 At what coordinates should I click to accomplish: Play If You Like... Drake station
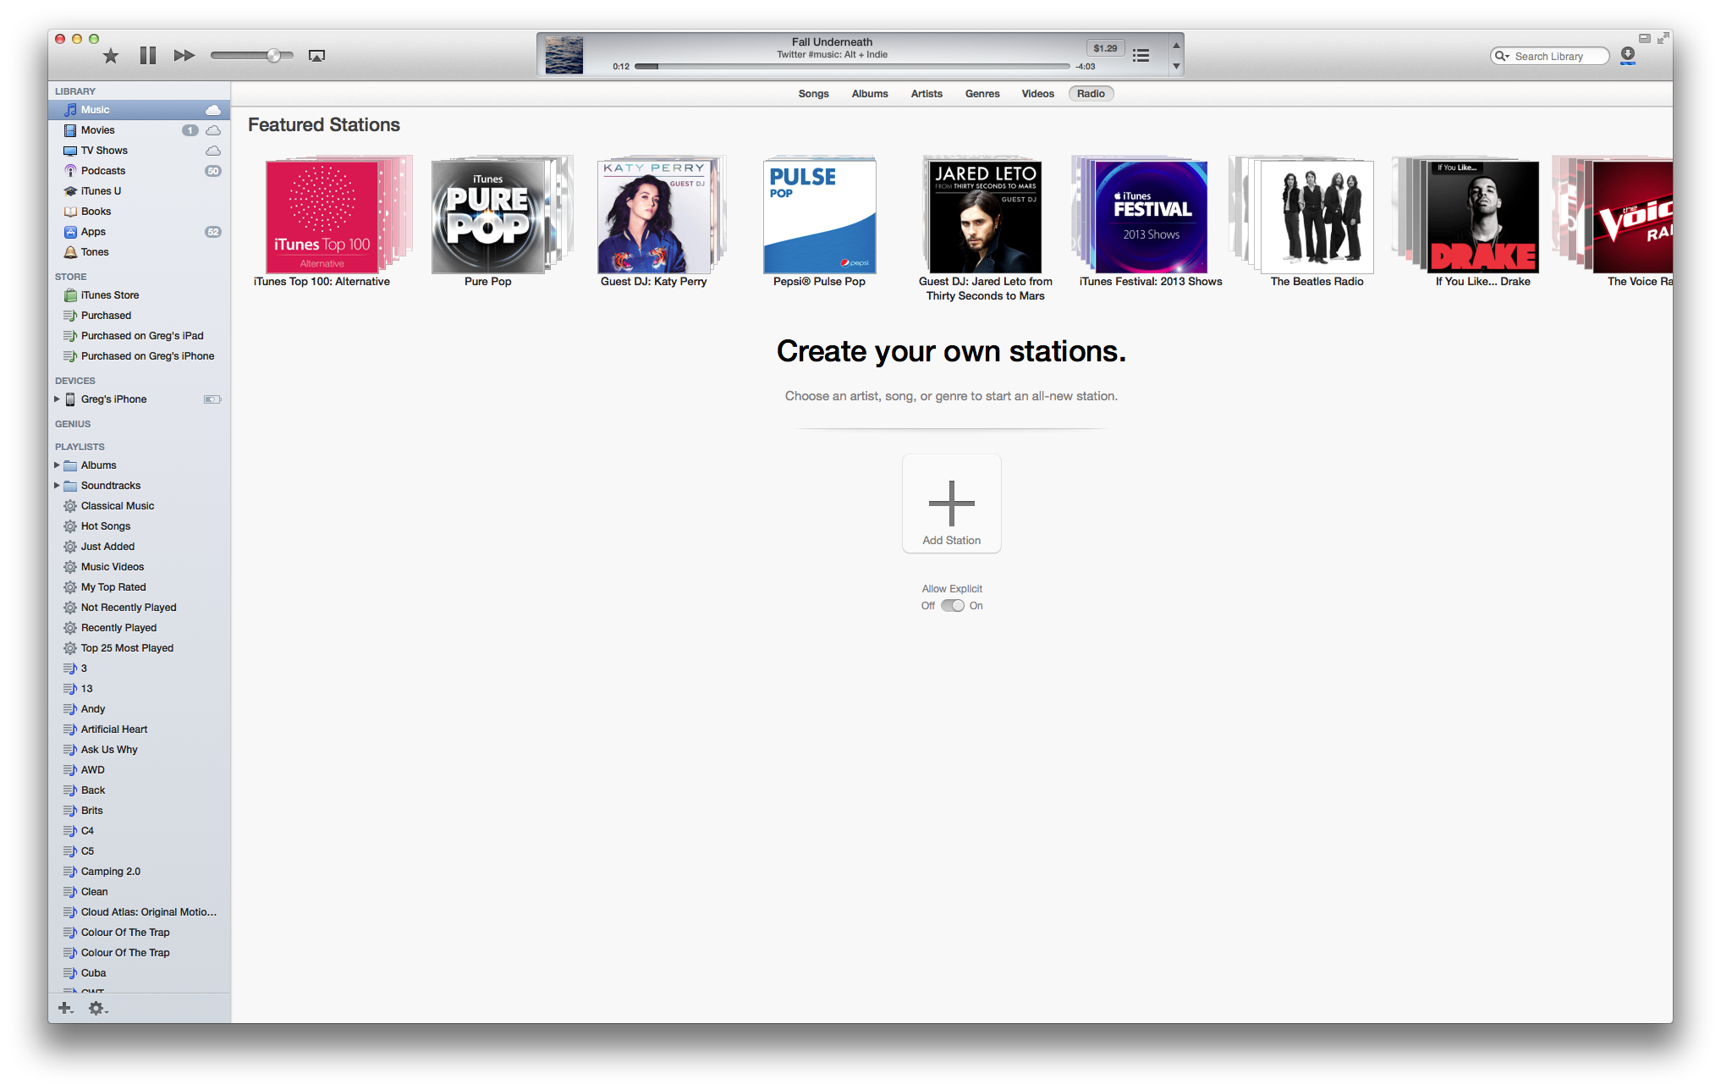coord(1482,217)
